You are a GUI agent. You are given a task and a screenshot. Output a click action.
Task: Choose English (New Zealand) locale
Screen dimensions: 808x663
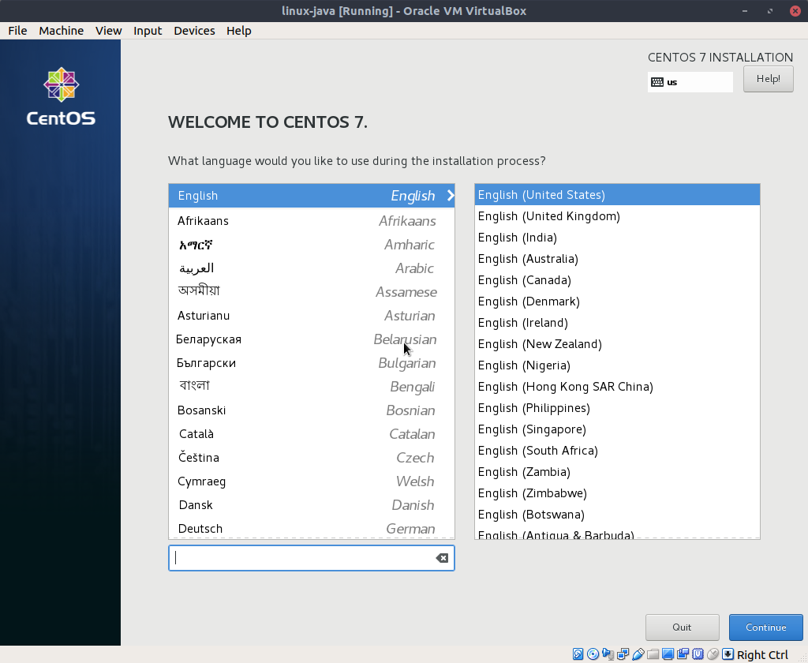[617, 344]
